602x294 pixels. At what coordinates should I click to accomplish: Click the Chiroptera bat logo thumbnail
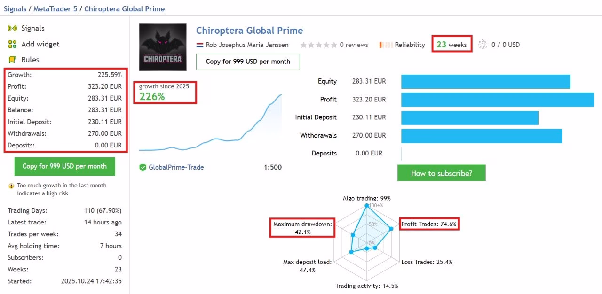coord(163,47)
